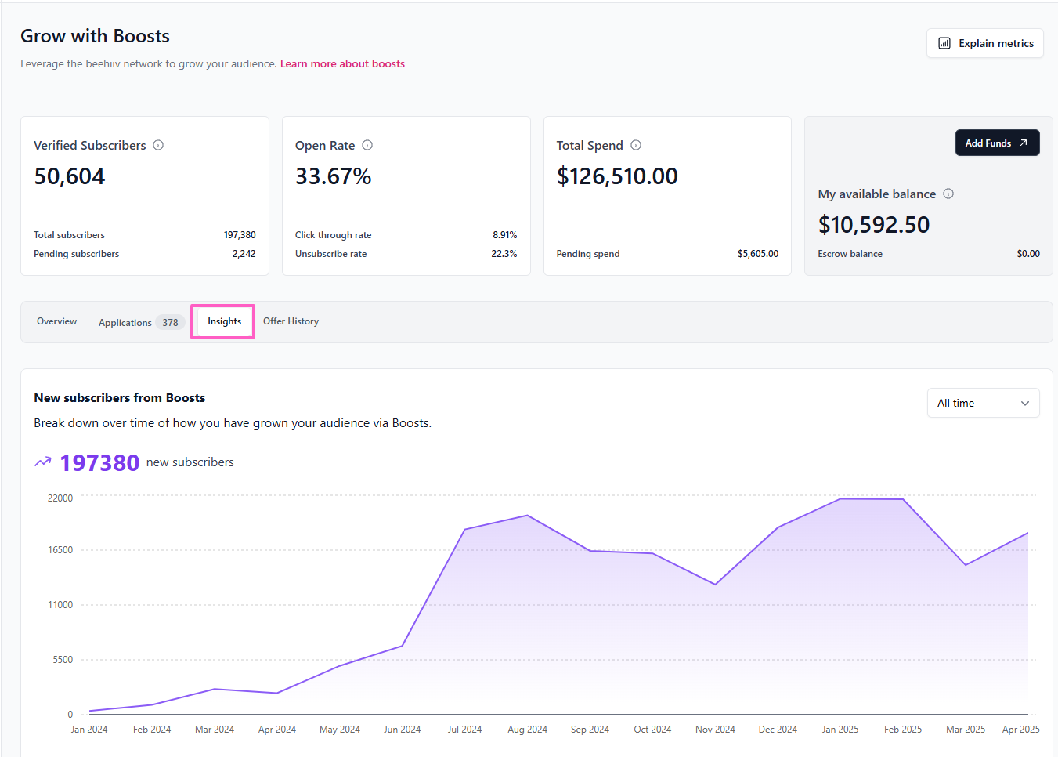Open the Applications tab
Screen dimensions: 1058x757
[x=125, y=322]
